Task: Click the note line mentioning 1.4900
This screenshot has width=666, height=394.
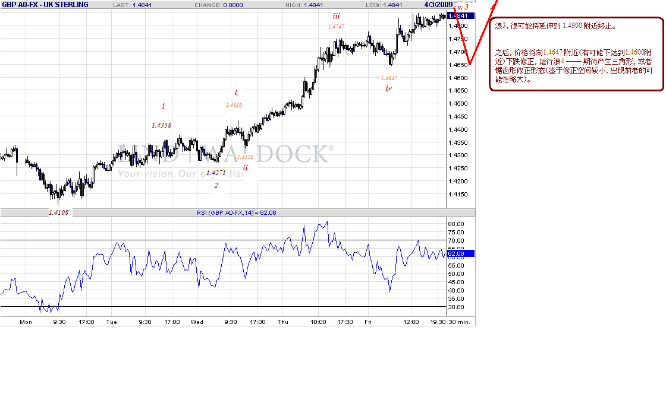Action: tap(555, 26)
